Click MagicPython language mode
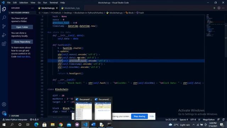227x128 pixels. pos(209,119)
